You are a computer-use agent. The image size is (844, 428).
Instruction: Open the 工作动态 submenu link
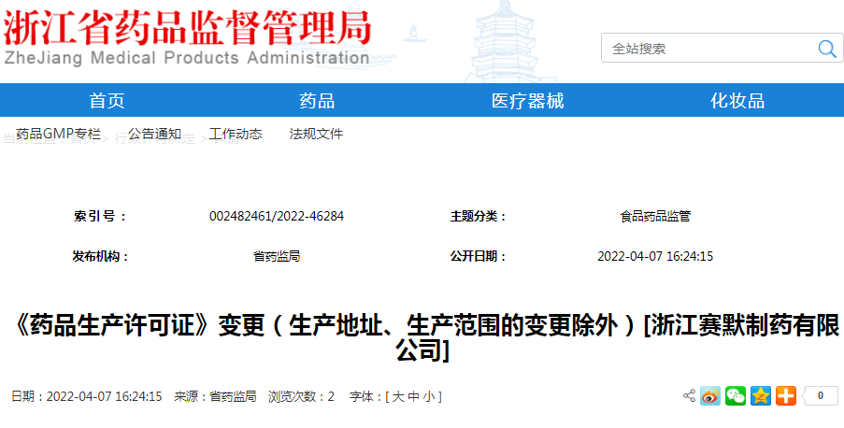(x=236, y=134)
